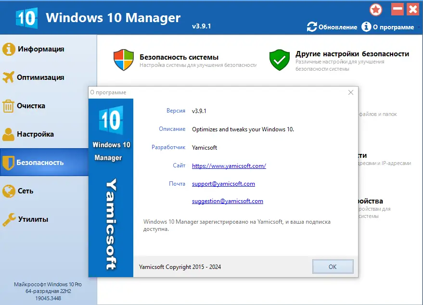The width and height of the screenshot is (423, 305).
Task: Click the Yamicsoft developer name
Action: pos(205,148)
